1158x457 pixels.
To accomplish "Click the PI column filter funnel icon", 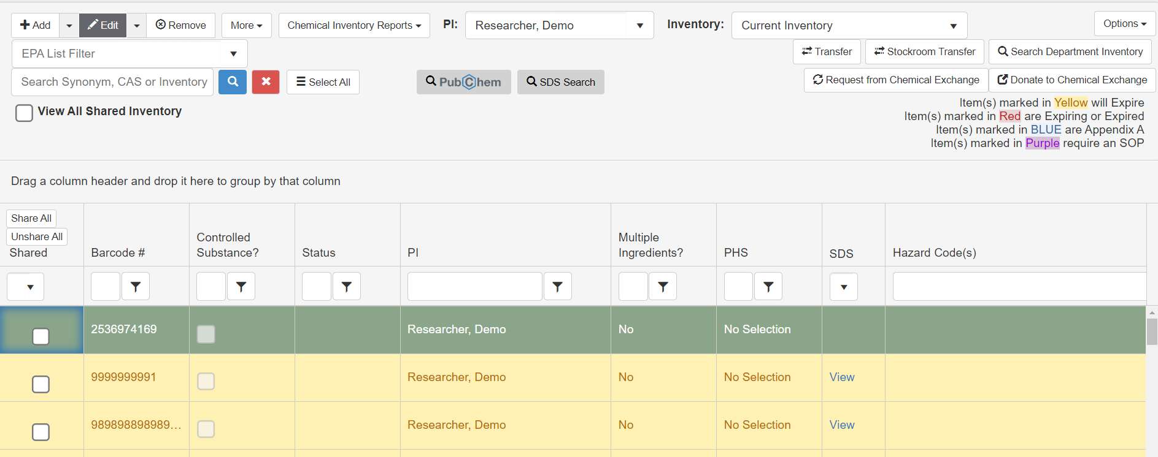I will (x=557, y=287).
